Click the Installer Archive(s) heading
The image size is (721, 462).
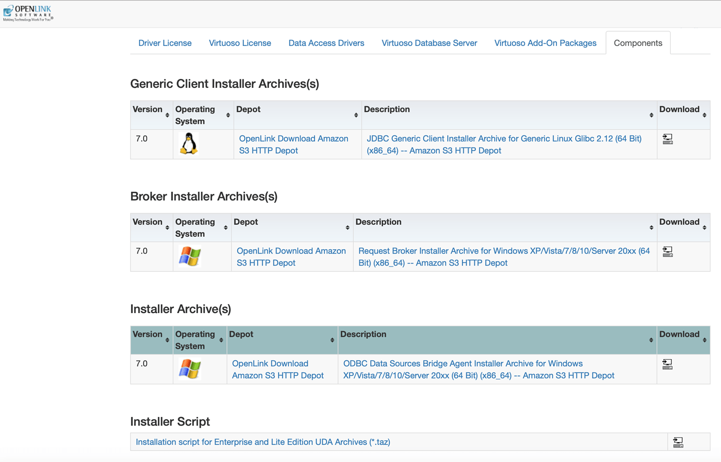point(181,309)
